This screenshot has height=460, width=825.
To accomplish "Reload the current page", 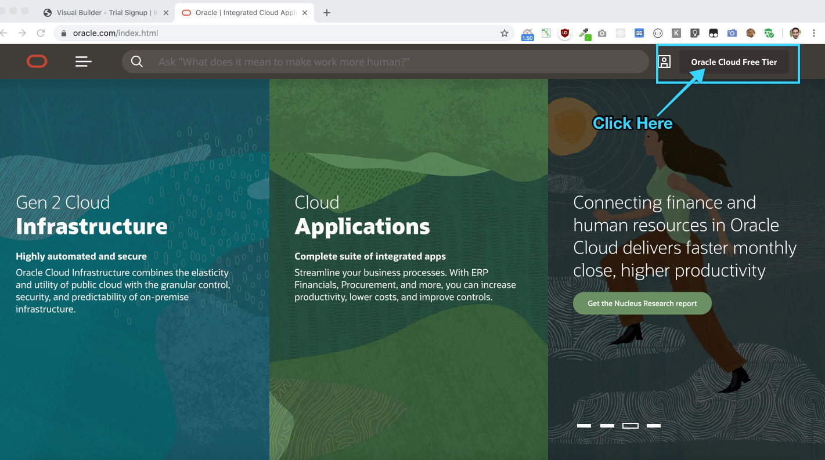I will point(41,33).
